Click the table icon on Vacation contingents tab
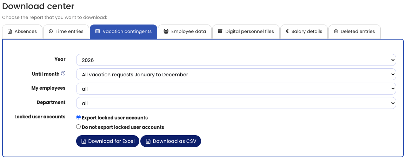 tap(98, 32)
